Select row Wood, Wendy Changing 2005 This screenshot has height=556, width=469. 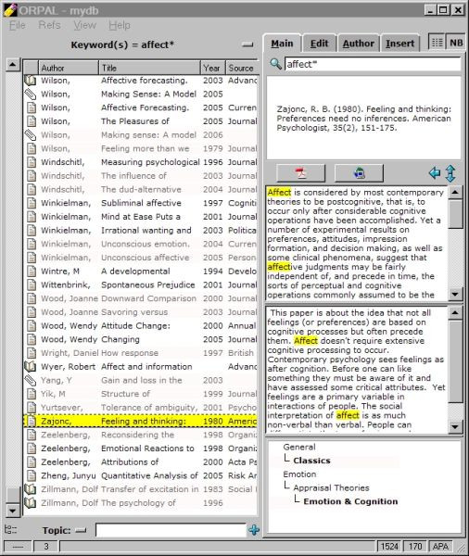coord(141,339)
